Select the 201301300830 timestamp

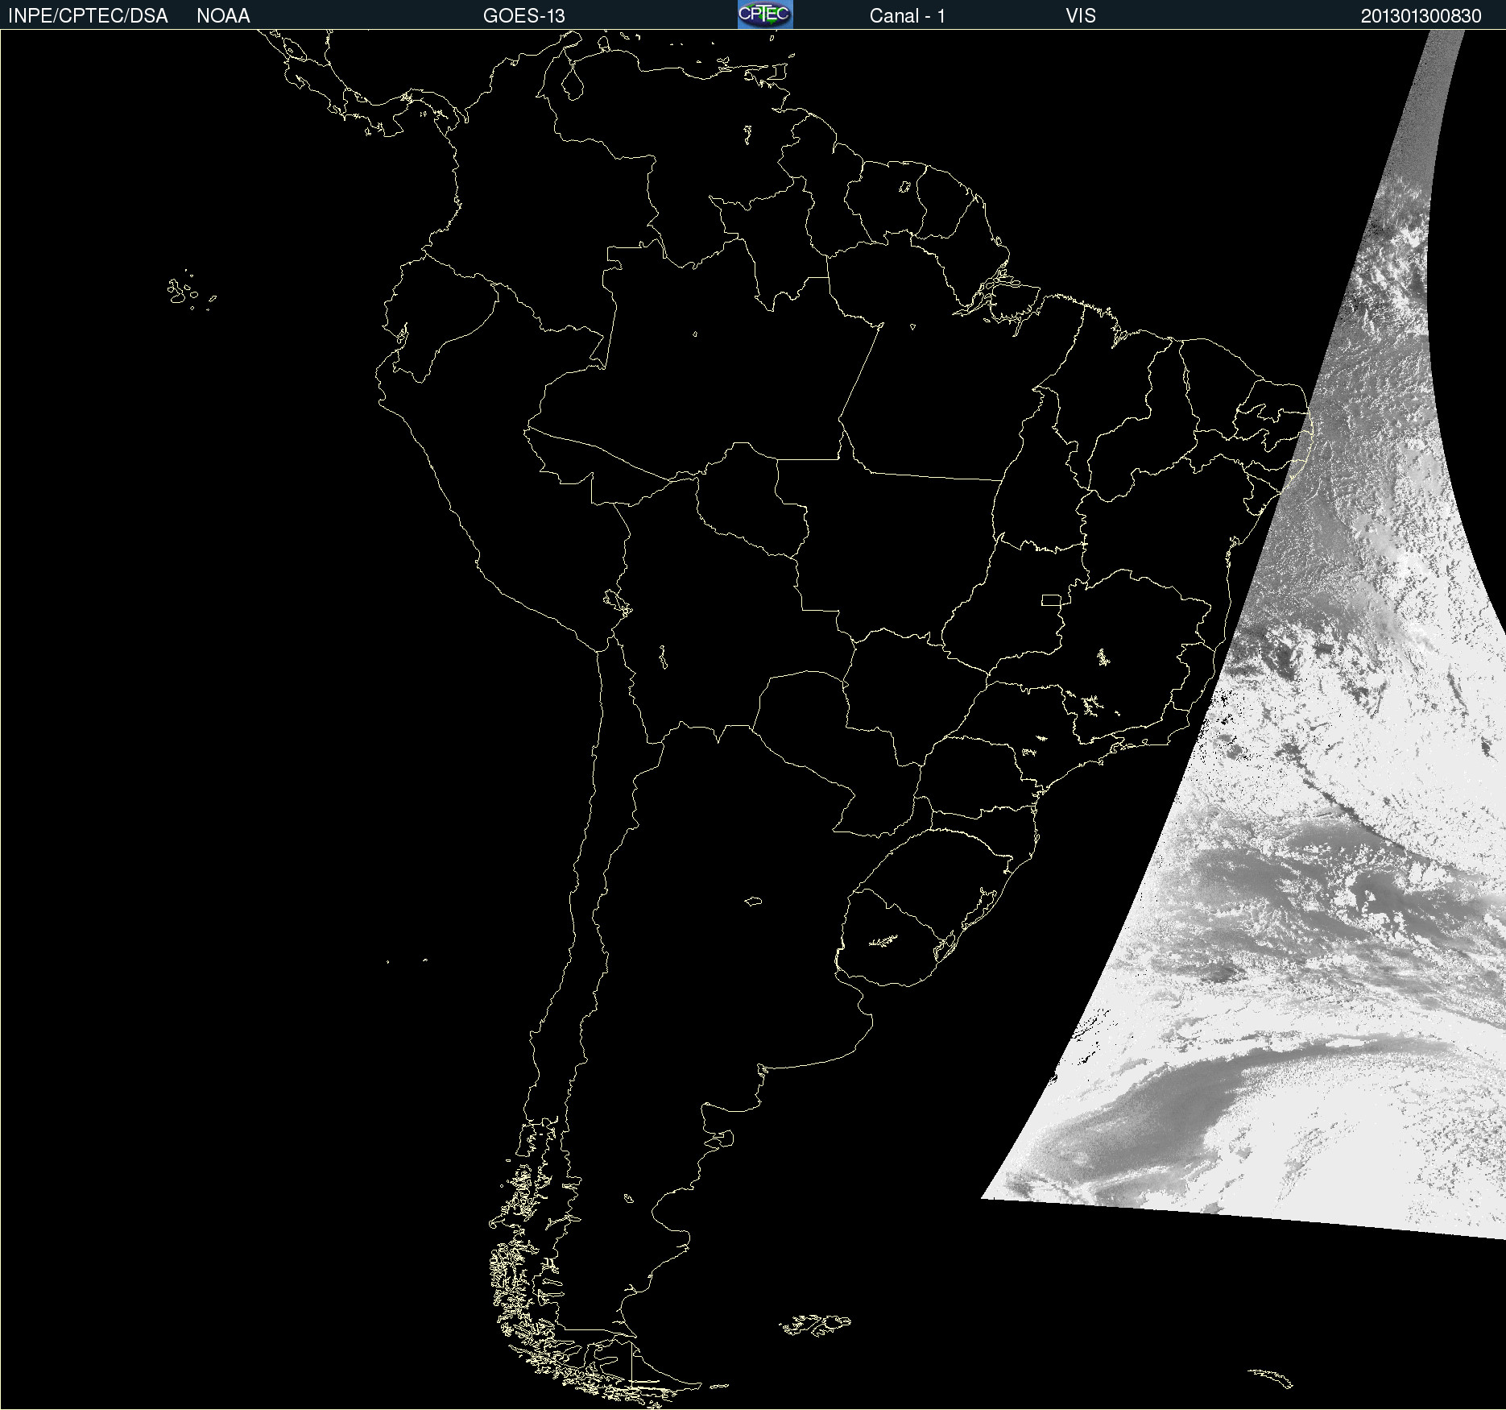point(1421,16)
